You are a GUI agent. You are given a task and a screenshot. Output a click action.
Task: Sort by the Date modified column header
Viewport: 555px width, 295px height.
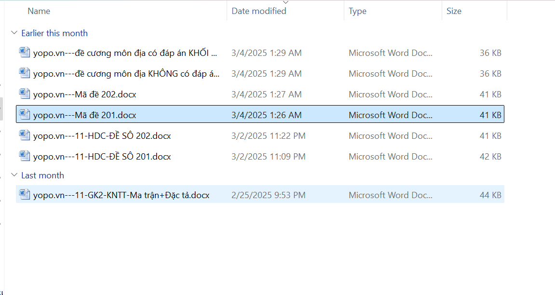[259, 11]
